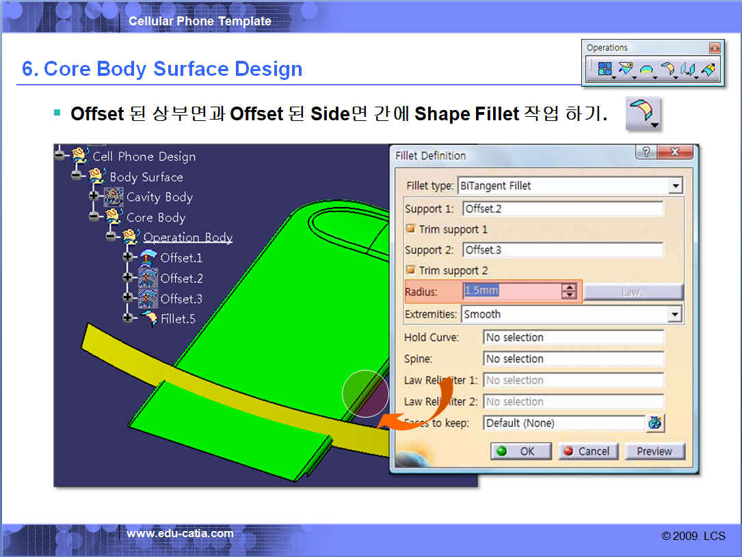Click the Hold Curve selection field
The image size is (742, 557).
tap(573, 338)
